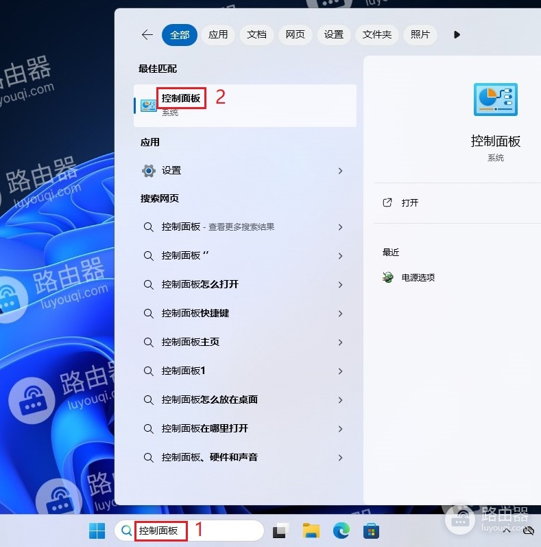The image size is (541, 547).
Task: Go back with the left arrow
Action: point(147,34)
